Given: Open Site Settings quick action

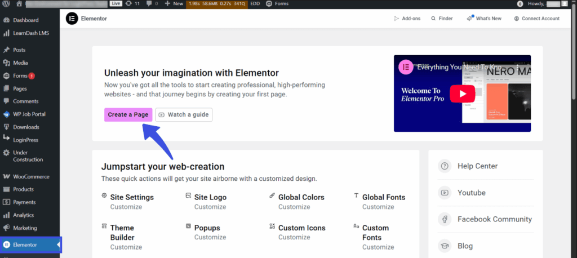Looking at the screenshot, I should click(x=132, y=197).
